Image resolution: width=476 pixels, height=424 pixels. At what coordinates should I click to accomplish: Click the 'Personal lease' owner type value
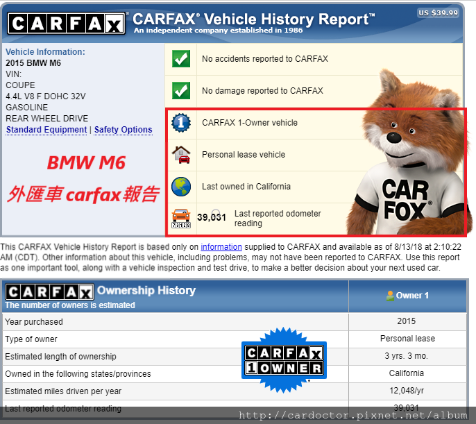tap(407, 339)
